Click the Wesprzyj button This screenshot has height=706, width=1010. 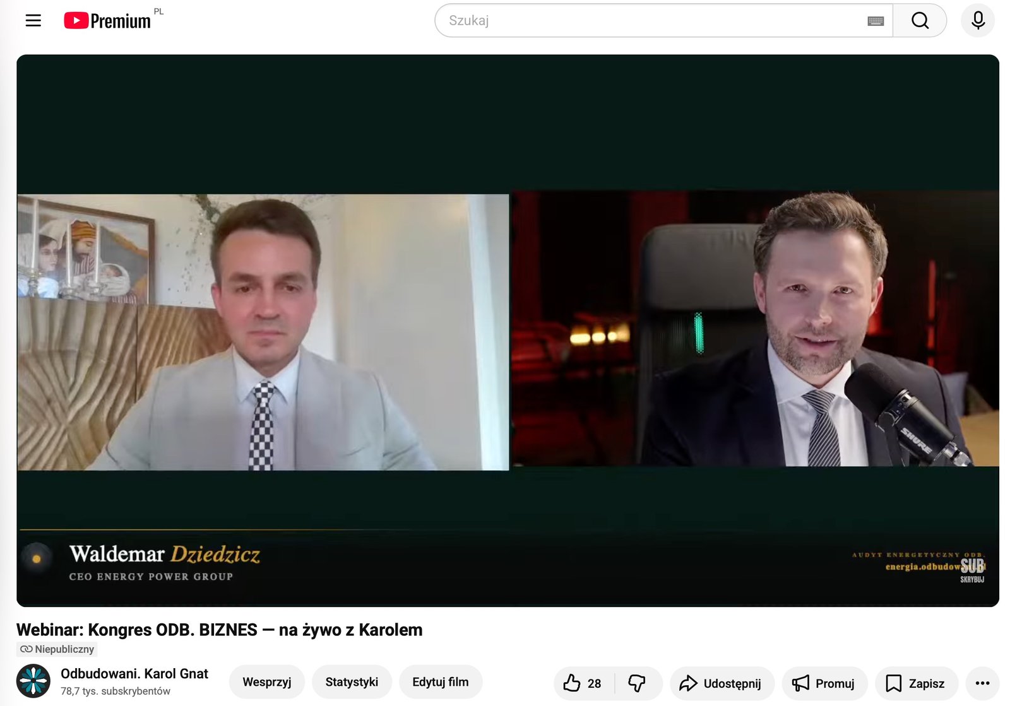(x=267, y=682)
